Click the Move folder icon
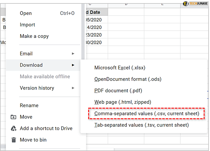Screen dimensions: 210x151 [14, 117]
